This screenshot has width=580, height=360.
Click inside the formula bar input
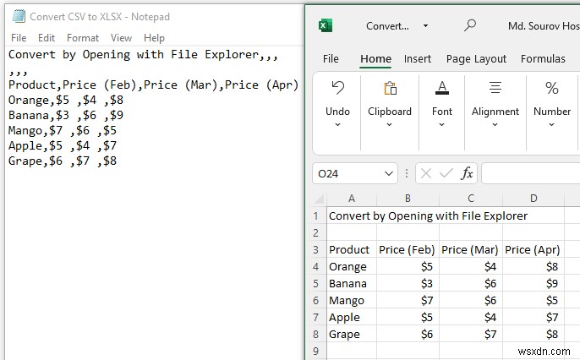[531, 173]
